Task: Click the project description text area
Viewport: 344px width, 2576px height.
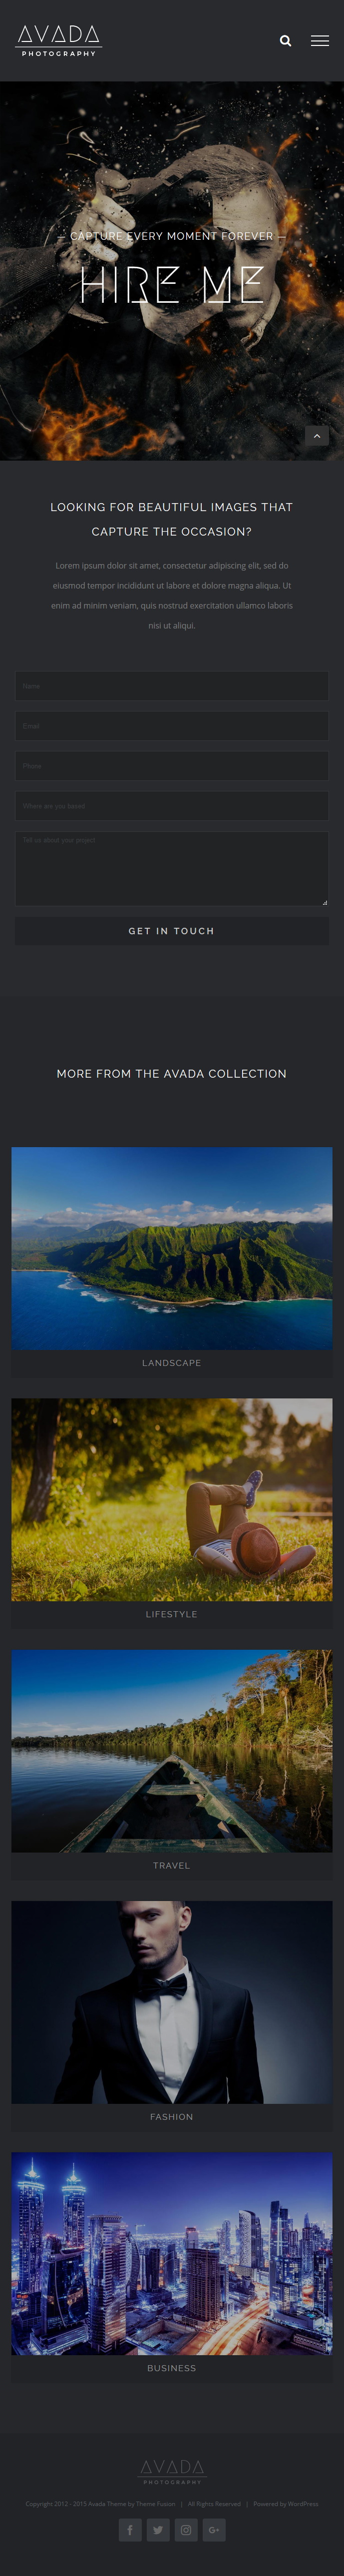Action: tap(172, 869)
